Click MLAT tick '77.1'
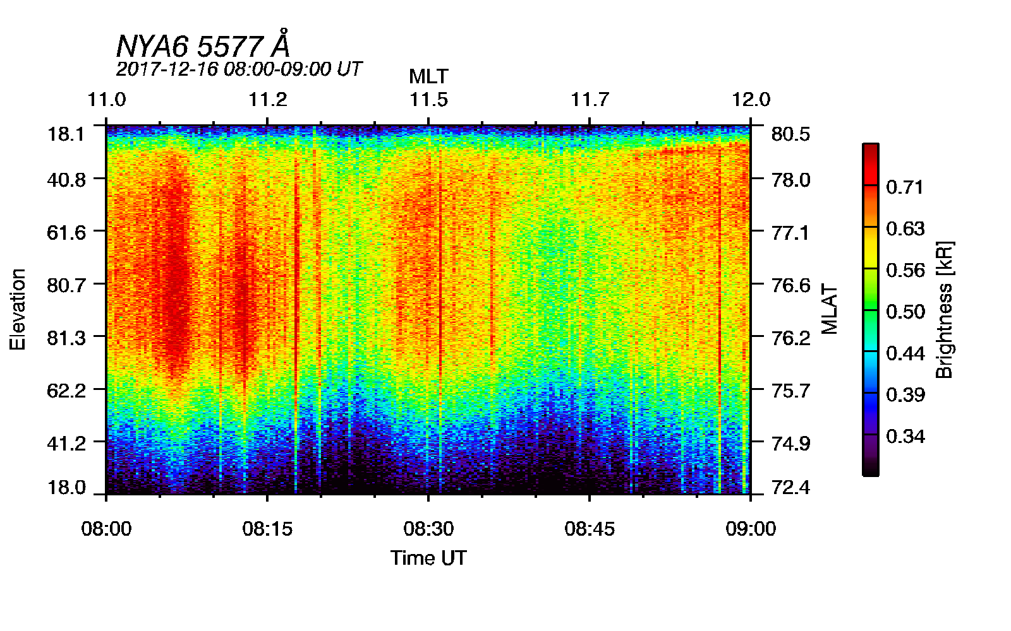The height and width of the screenshot is (631, 1011). 790,233
